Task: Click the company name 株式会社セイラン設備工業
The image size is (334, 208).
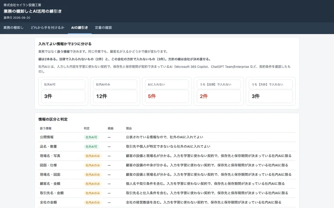Action: 22,5
